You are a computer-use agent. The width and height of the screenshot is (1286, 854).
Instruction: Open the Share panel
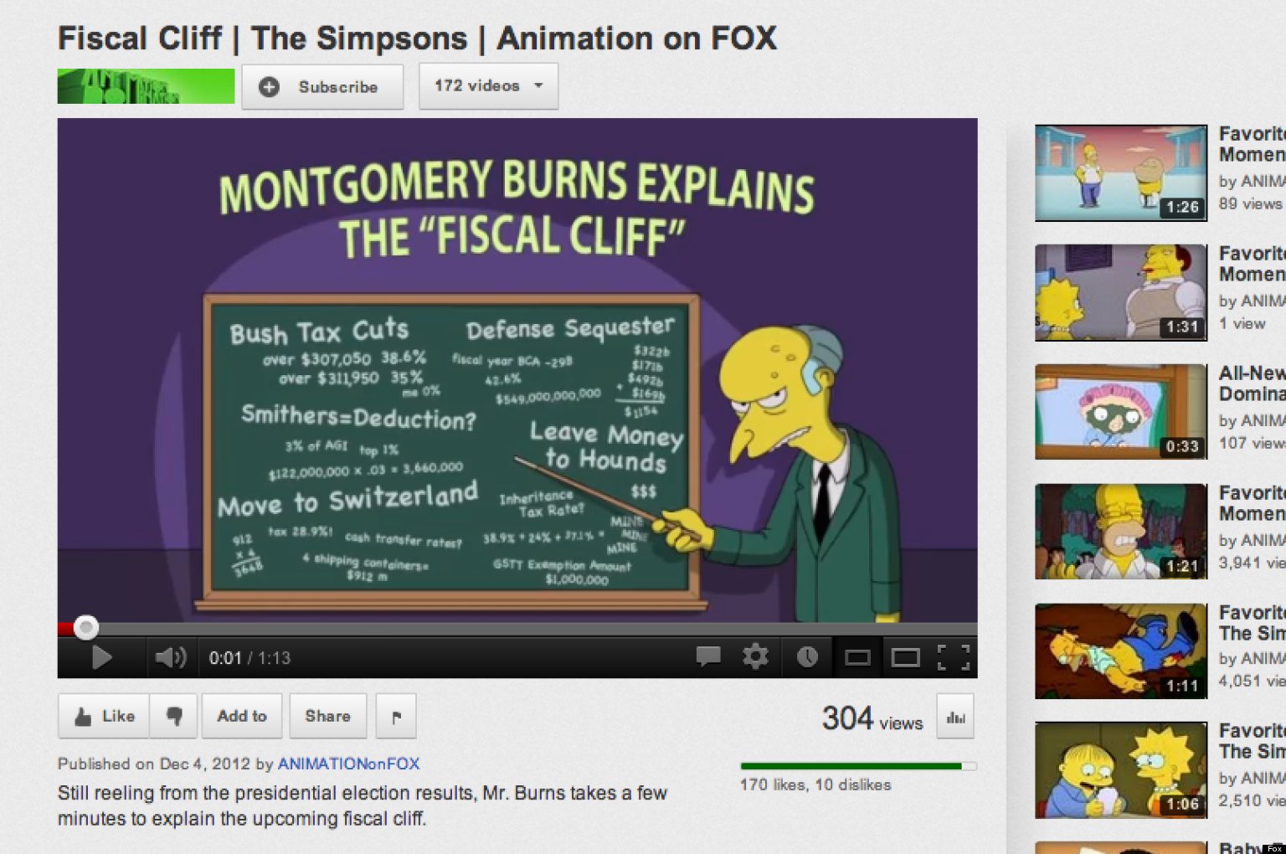(x=327, y=716)
